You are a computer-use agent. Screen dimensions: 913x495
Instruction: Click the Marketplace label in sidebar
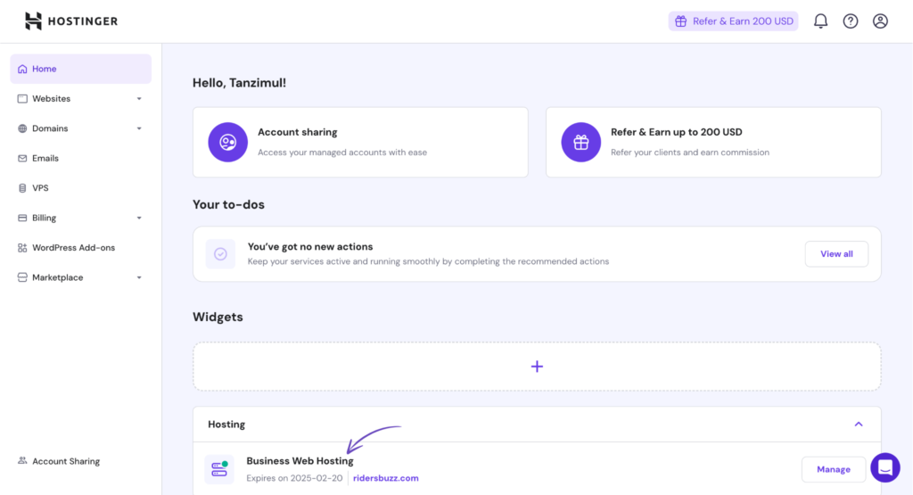tap(58, 277)
